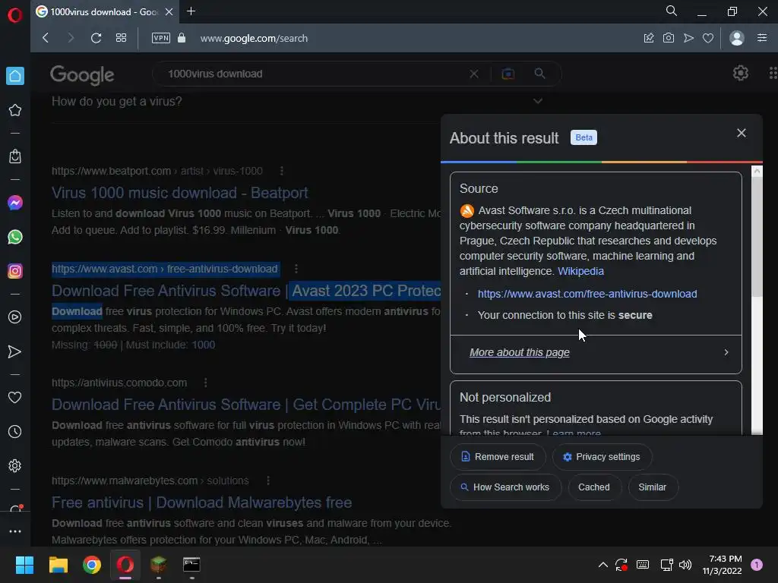Open Settings gear in Opera sidebar

coord(15,466)
